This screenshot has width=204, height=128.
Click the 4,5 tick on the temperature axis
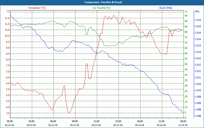[8, 101]
